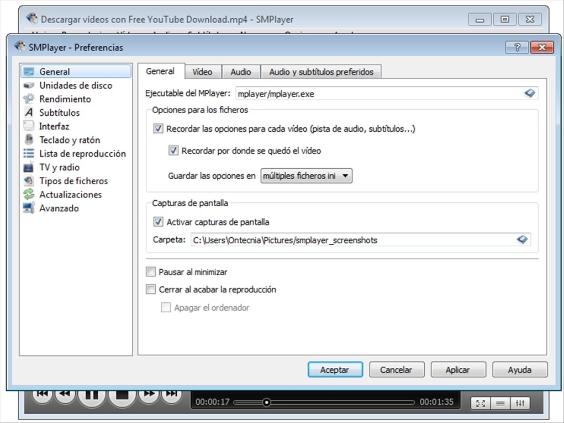Click the Interfaz window icon
The height and width of the screenshot is (423, 564).
point(28,126)
